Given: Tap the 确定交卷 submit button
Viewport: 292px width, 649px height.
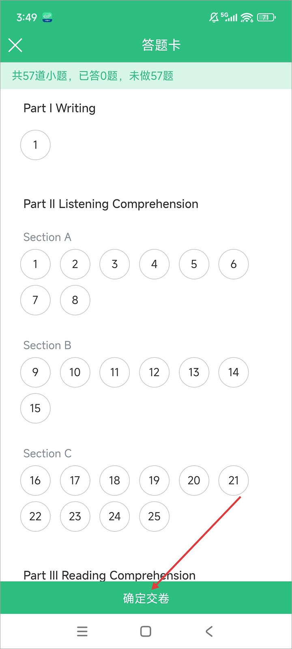Looking at the screenshot, I should coord(146,598).
